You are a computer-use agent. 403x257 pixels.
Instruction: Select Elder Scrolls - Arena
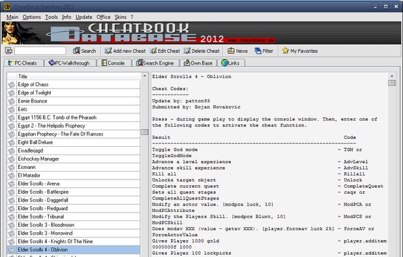[x=74, y=183]
